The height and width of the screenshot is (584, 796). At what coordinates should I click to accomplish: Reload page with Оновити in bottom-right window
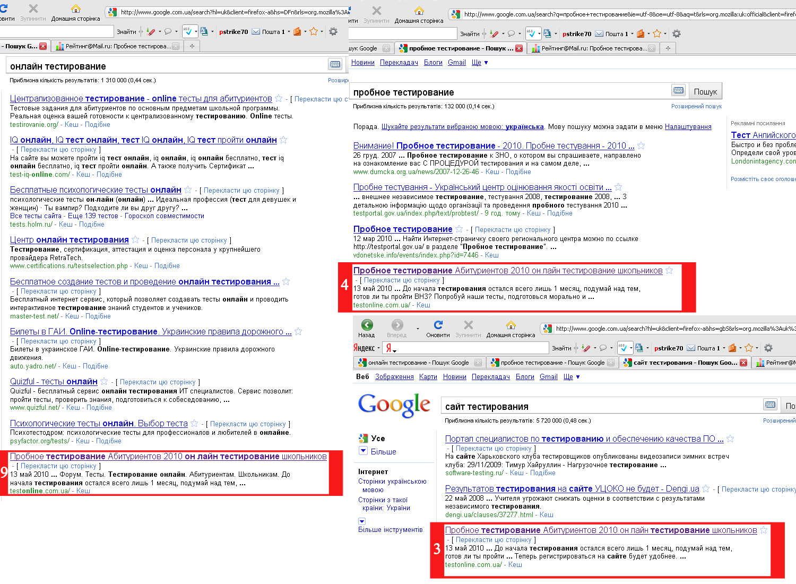point(438,325)
